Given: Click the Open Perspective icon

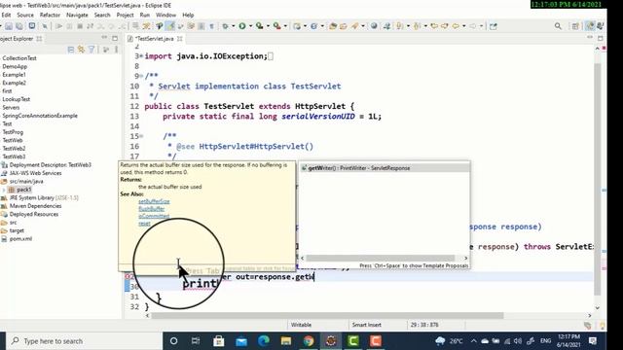Looking at the screenshot, I should click(575, 26).
